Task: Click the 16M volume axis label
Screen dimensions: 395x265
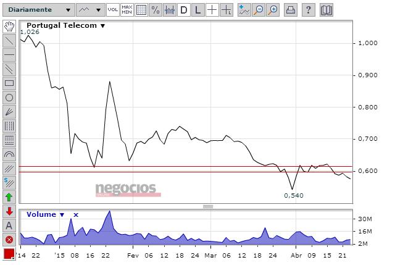Action: click(365, 231)
